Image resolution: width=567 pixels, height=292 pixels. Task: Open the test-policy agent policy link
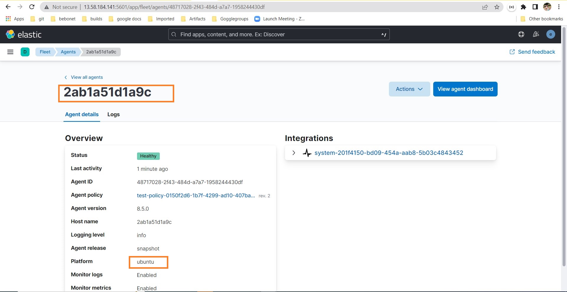tap(195, 195)
